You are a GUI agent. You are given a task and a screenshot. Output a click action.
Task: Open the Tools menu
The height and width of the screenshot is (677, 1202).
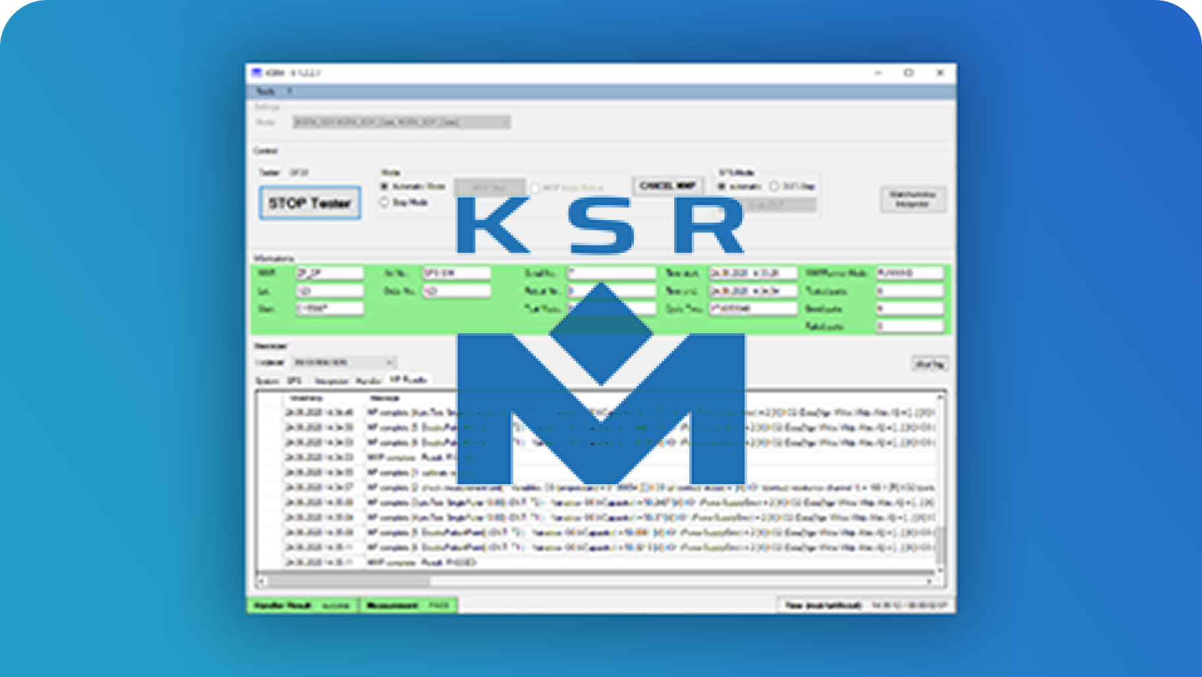pyautogui.click(x=265, y=91)
